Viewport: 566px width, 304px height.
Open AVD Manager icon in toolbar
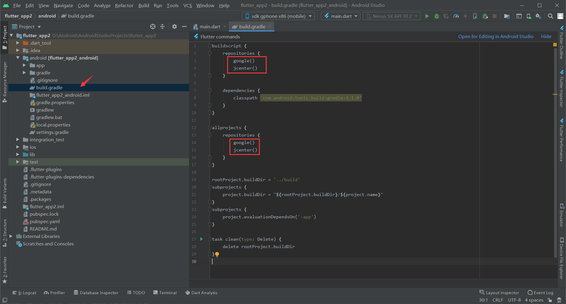click(x=529, y=16)
